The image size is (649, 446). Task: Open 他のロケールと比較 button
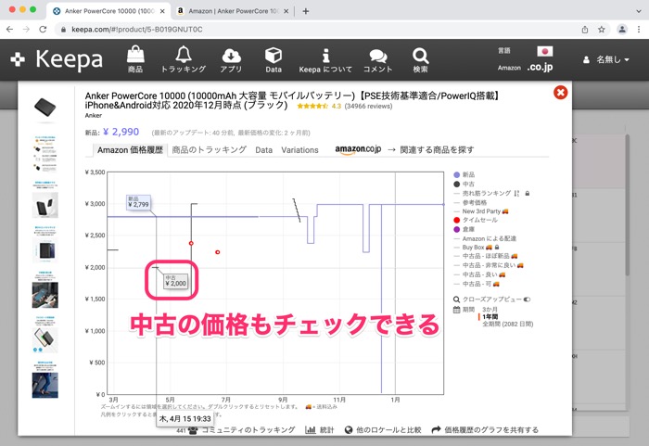(x=383, y=430)
